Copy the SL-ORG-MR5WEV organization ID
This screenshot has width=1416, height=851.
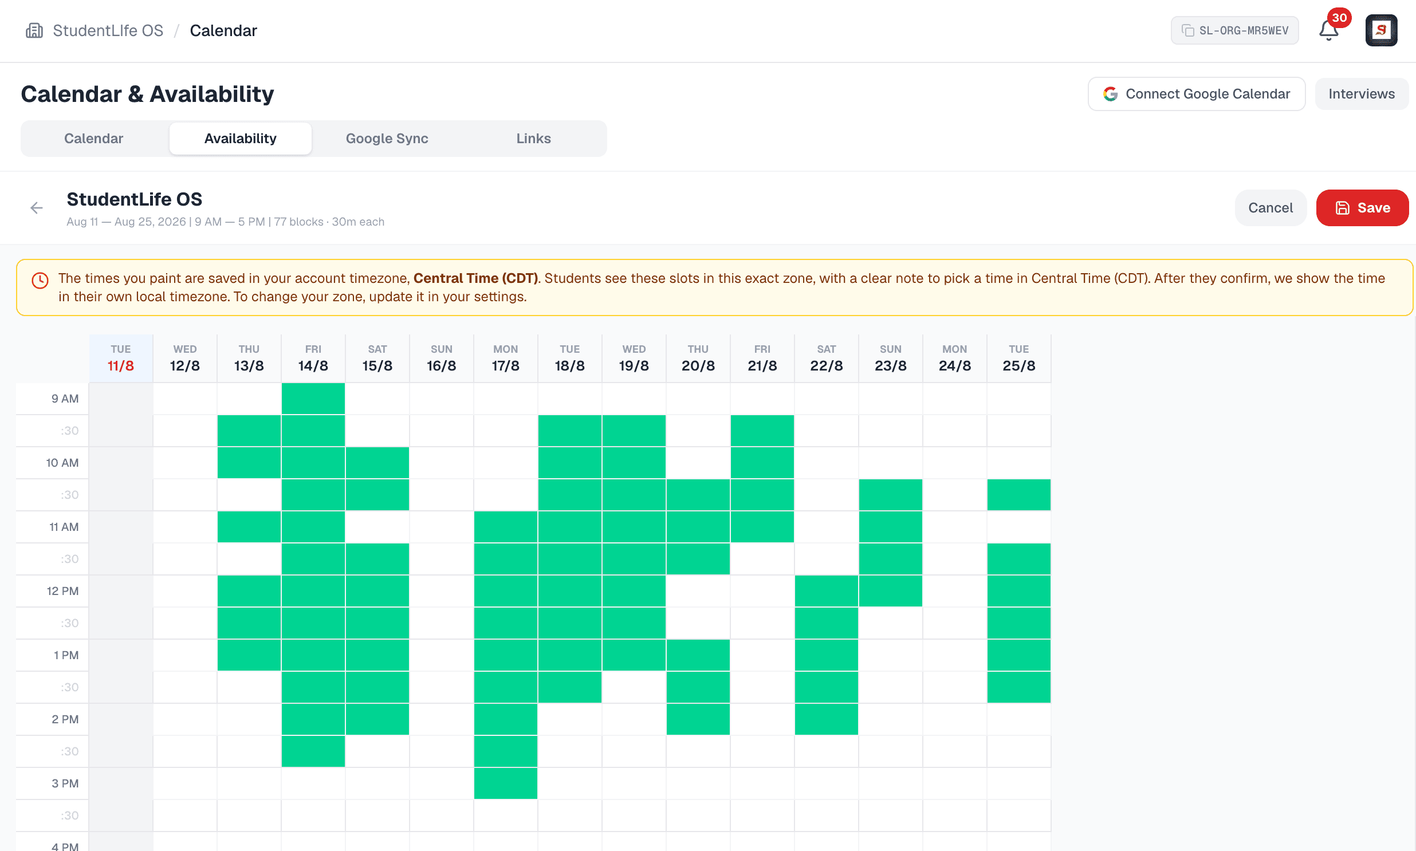pyautogui.click(x=1235, y=30)
